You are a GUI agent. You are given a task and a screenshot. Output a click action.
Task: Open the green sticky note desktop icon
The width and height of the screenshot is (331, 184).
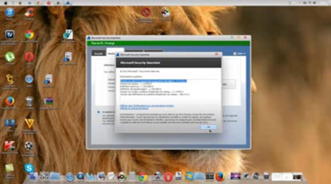pos(10,168)
